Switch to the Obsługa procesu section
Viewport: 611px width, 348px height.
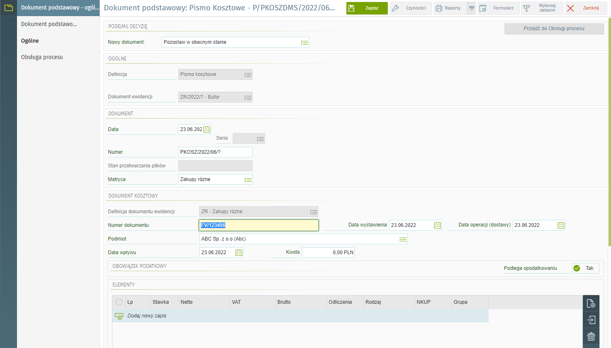[x=42, y=57]
